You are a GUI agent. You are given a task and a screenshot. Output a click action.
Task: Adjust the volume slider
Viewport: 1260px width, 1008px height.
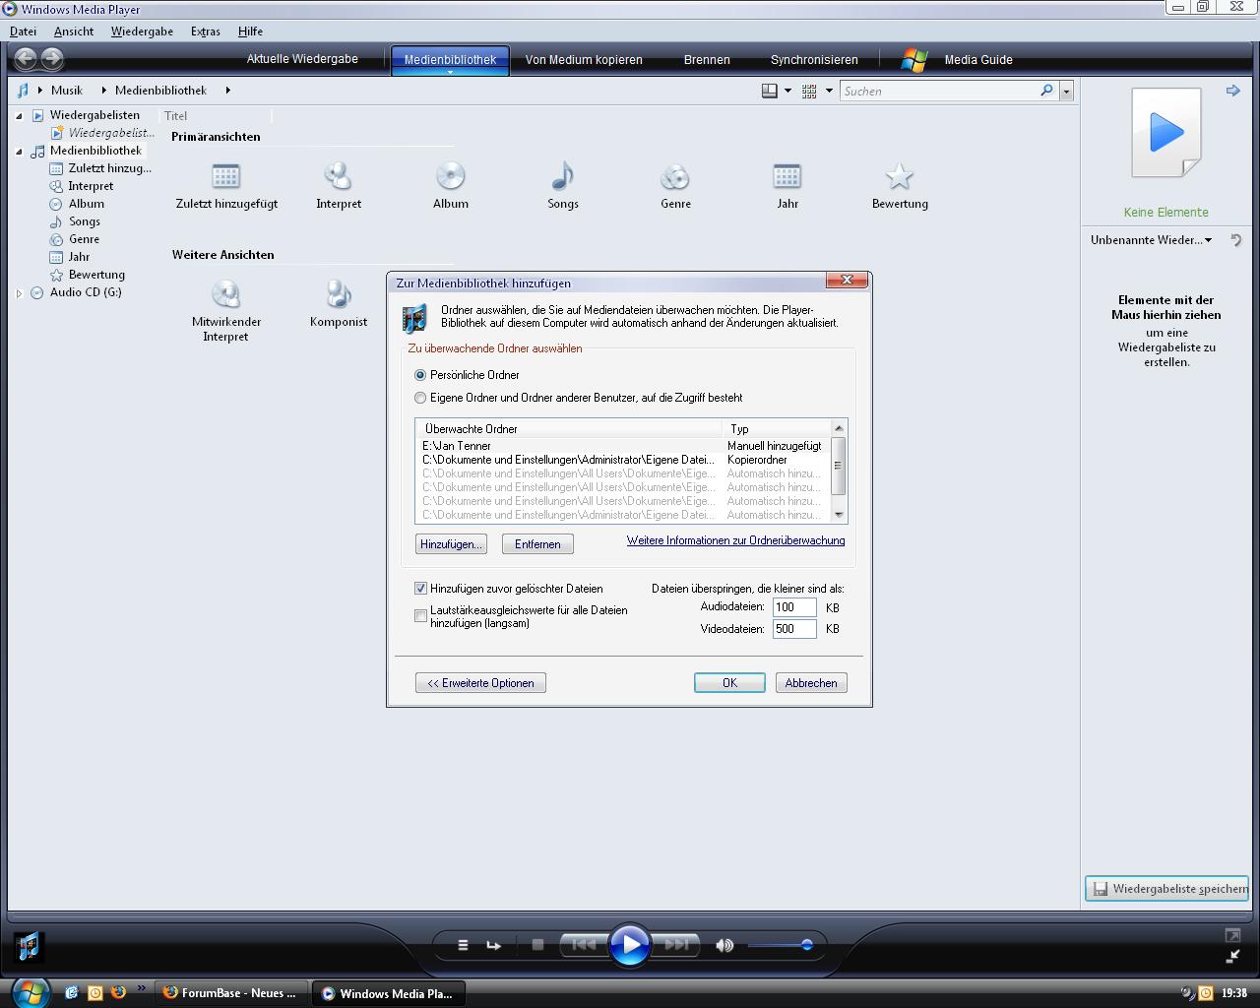(780, 945)
